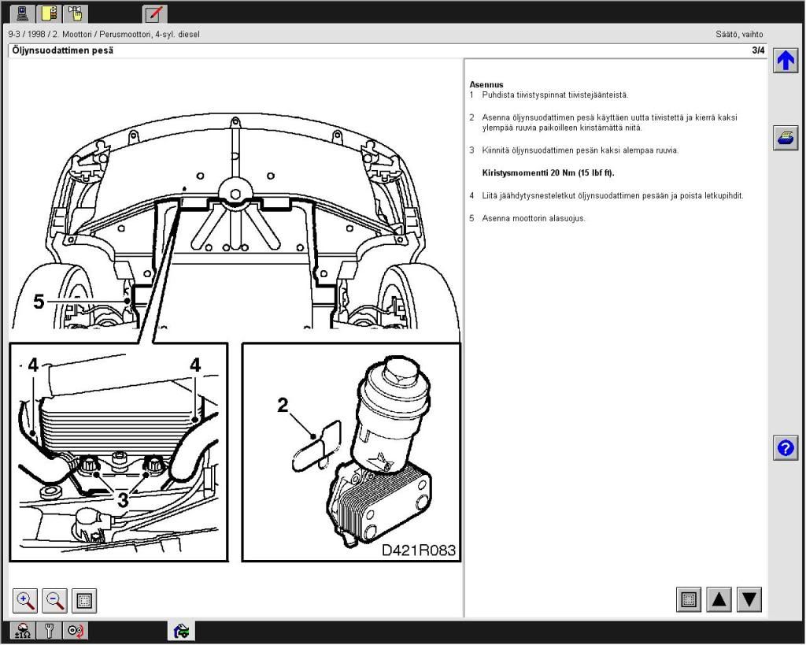Click the blue up arrow button

click(x=785, y=61)
